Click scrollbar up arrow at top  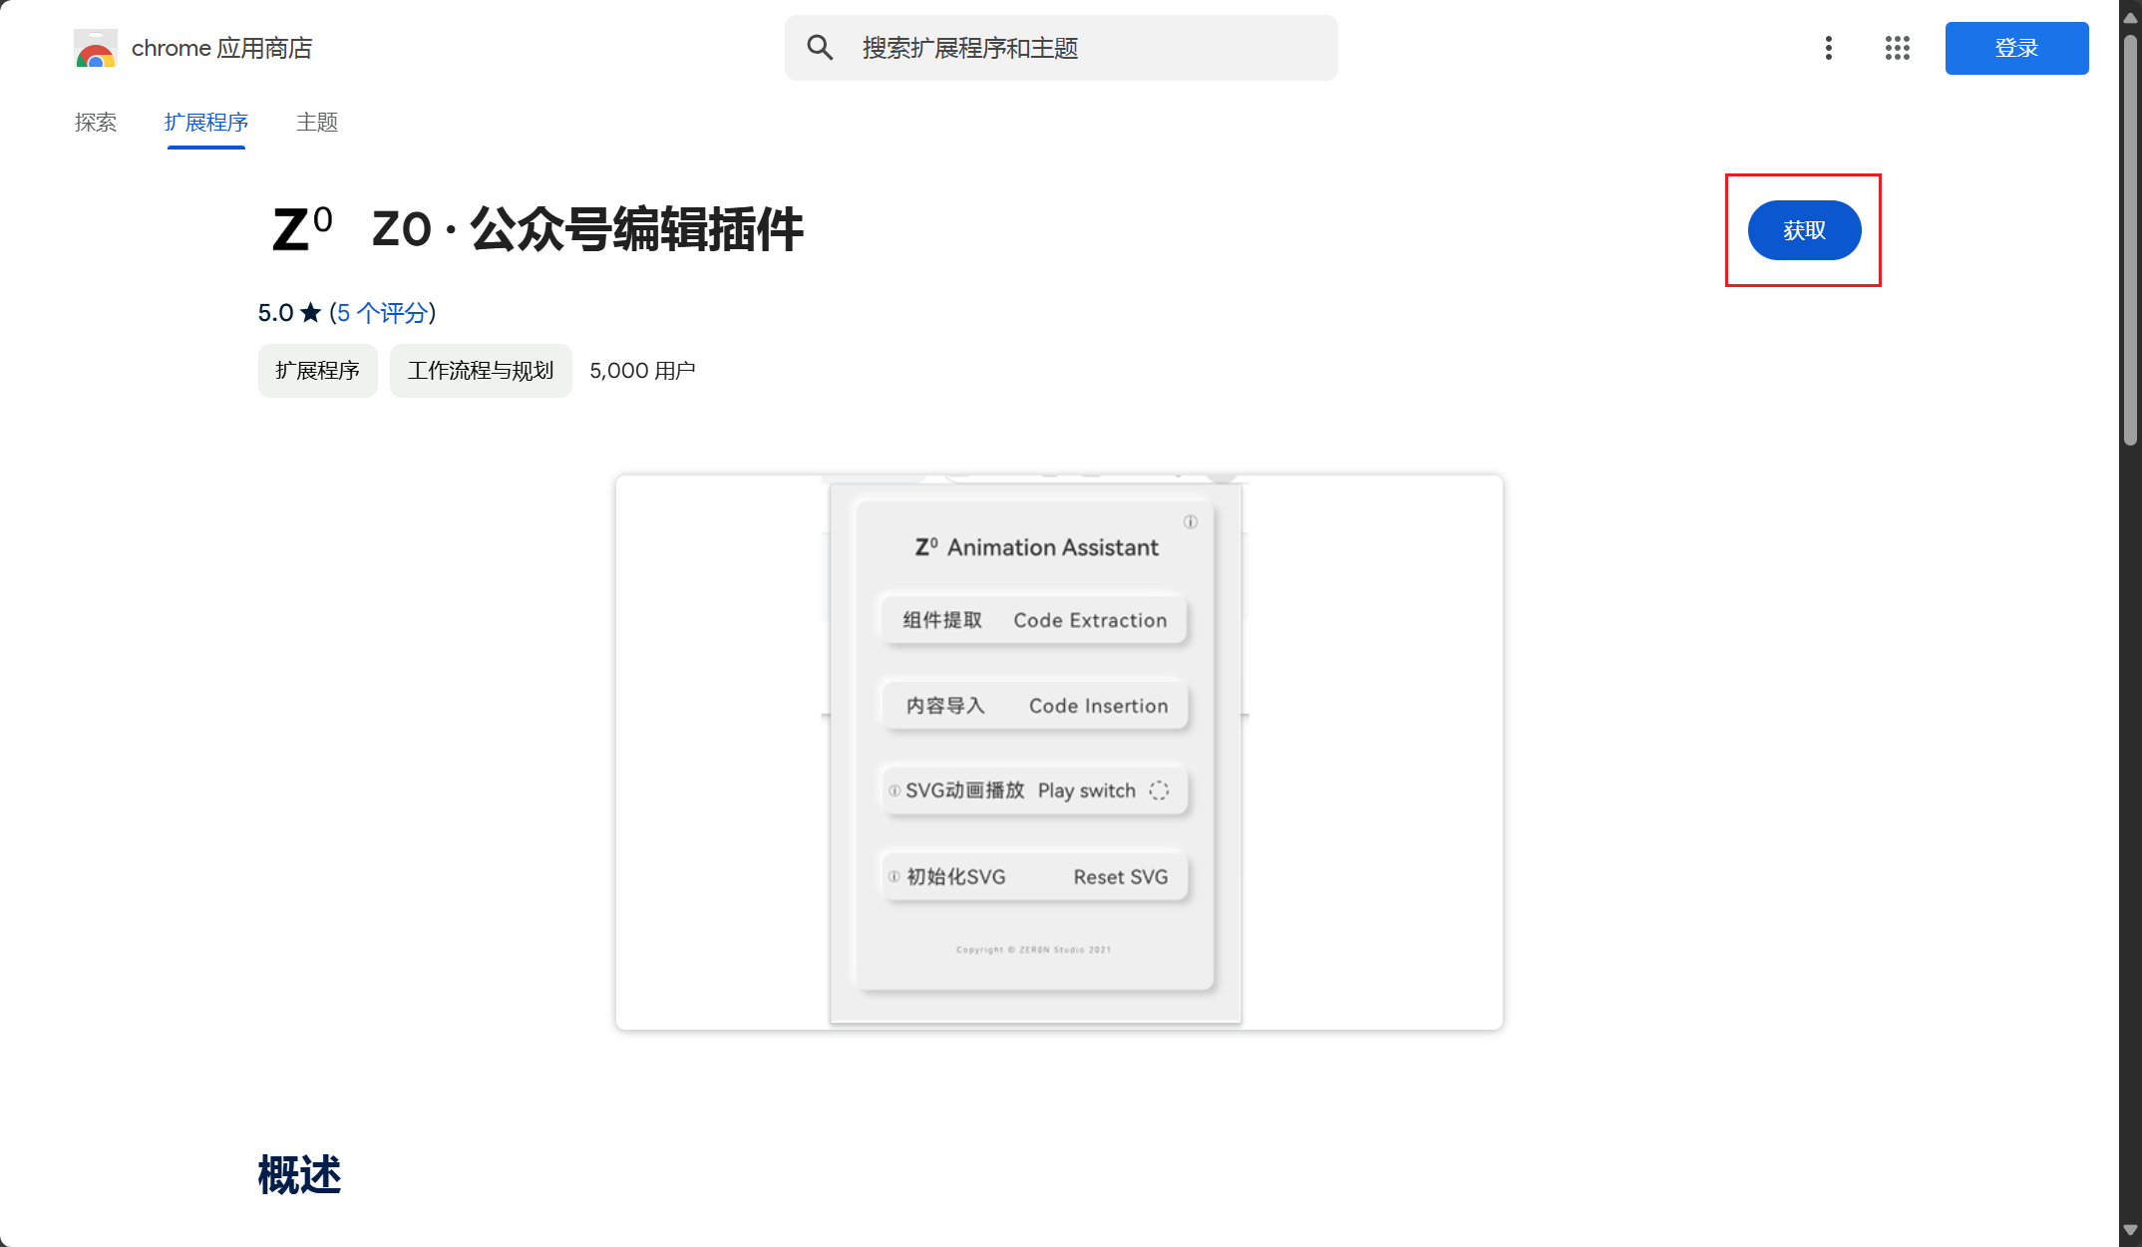point(2130,17)
